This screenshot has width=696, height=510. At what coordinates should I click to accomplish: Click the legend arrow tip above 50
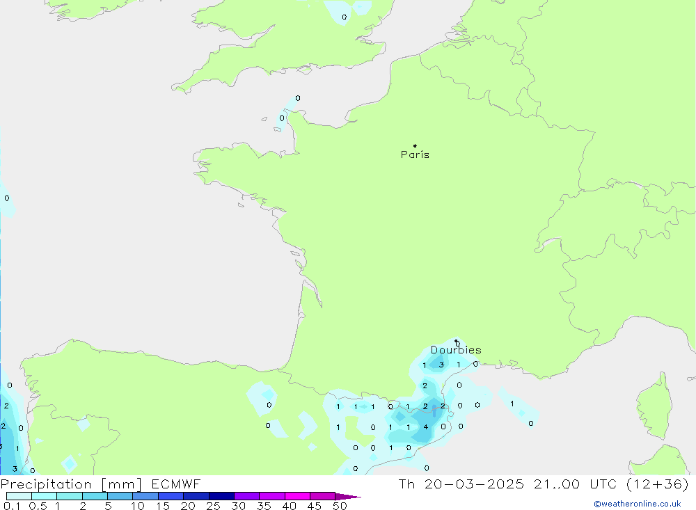pyautogui.click(x=348, y=497)
